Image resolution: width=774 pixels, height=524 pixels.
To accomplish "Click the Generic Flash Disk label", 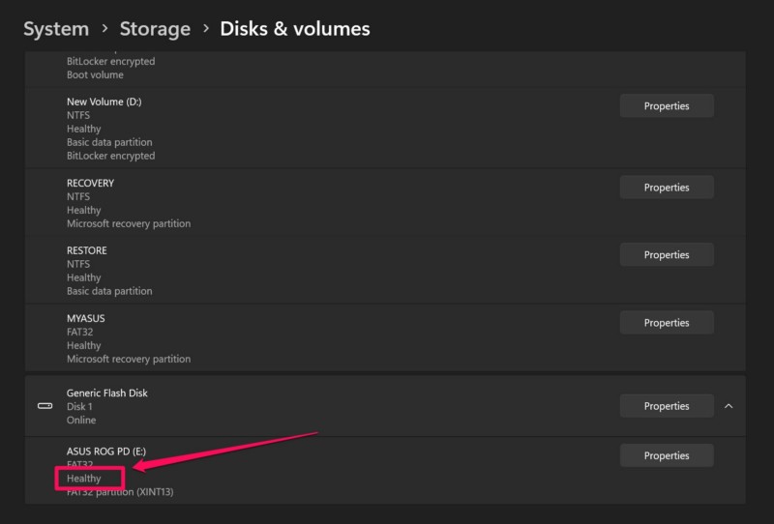I will [x=106, y=393].
